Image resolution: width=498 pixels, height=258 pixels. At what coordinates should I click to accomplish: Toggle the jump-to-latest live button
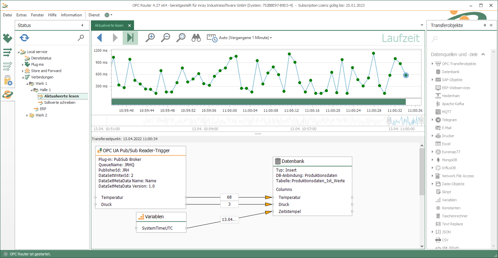click(130, 38)
